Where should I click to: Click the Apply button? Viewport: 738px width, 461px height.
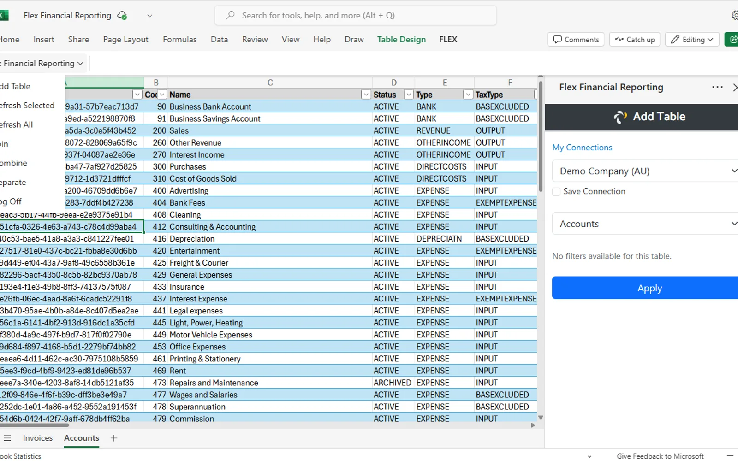[646, 288]
